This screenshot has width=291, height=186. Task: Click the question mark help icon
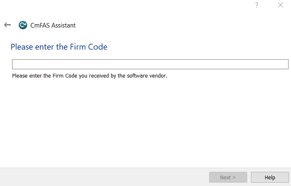point(257,5)
